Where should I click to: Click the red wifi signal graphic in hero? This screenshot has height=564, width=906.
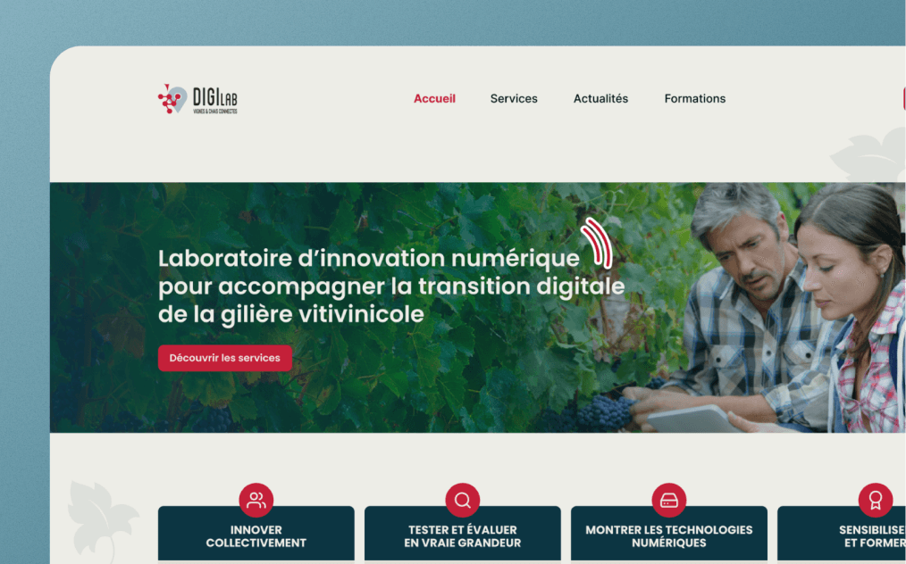tap(597, 243)
